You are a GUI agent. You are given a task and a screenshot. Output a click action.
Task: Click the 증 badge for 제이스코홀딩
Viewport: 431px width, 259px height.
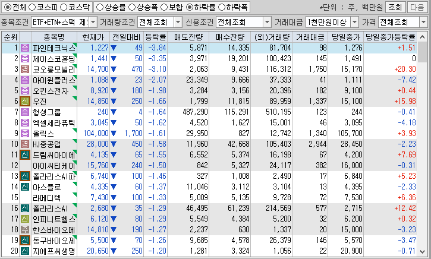25,58
